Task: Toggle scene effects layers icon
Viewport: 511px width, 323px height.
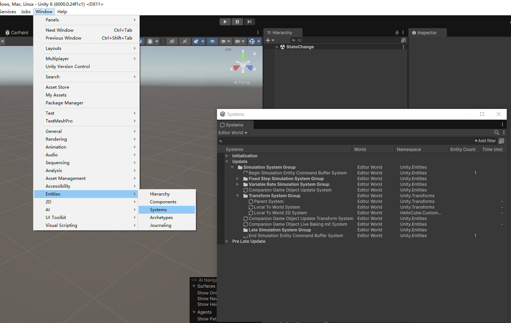Action: coord(196,41)
